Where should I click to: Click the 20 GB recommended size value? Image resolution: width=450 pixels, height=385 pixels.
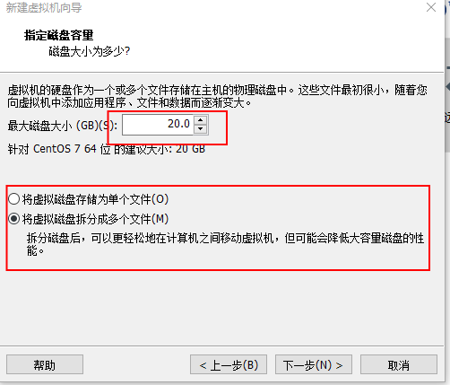[x=190, y=149]
